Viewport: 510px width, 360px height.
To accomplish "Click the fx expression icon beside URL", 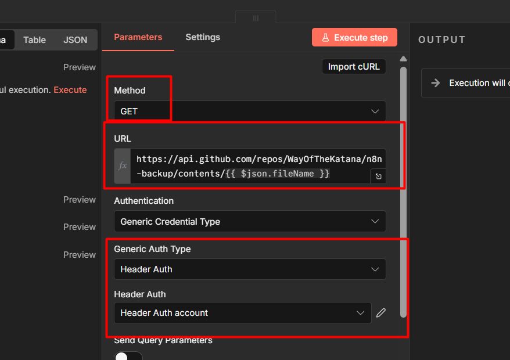I will point(123,166).
